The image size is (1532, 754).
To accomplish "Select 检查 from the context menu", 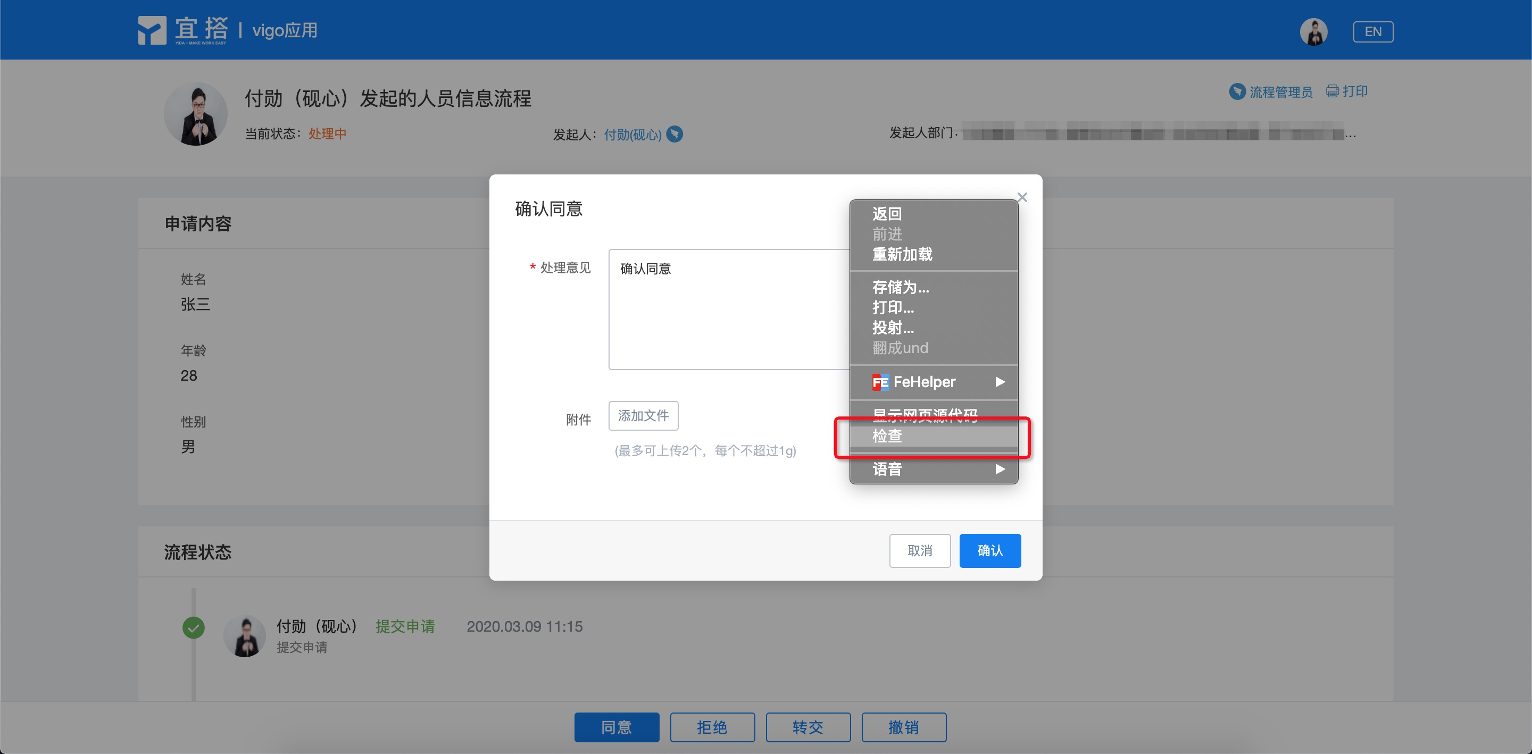I will tap(887, 437).
